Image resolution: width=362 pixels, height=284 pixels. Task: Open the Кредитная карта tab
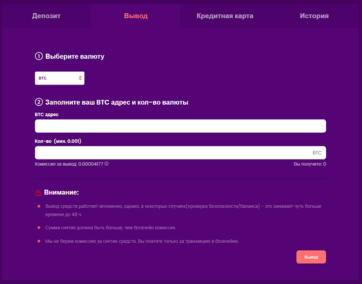pyautogui.click(x=225, y=16)
